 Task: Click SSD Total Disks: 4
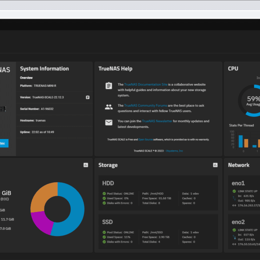[151, 242]
